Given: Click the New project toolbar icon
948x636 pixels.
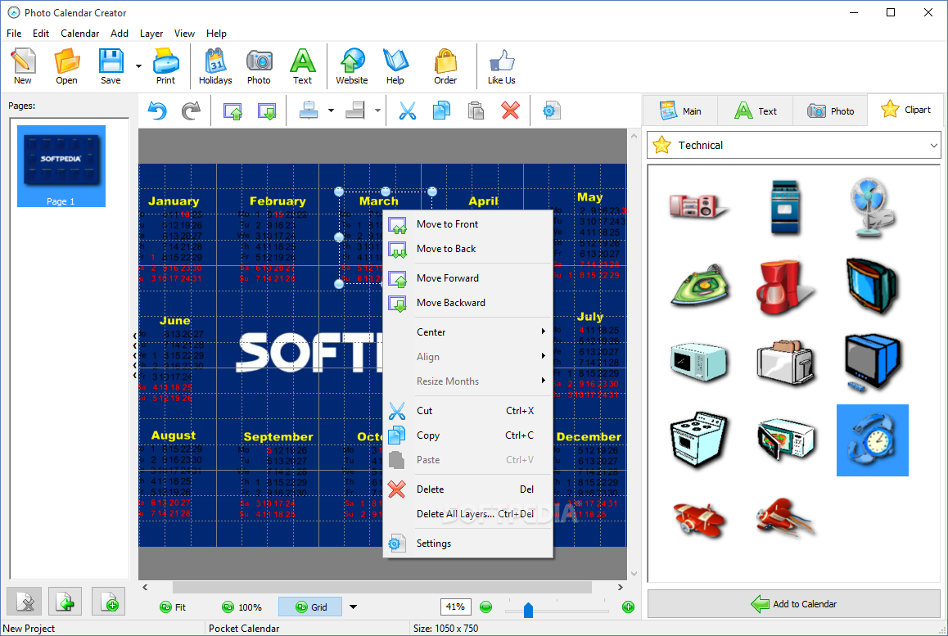Looking at the screenshot, I should click(23, 66).
